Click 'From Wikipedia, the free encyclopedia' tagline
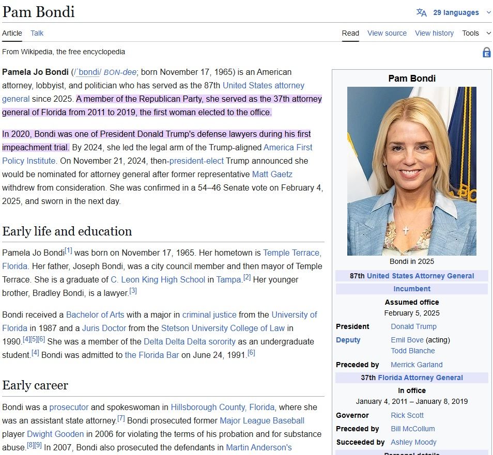 click(64, 52)
